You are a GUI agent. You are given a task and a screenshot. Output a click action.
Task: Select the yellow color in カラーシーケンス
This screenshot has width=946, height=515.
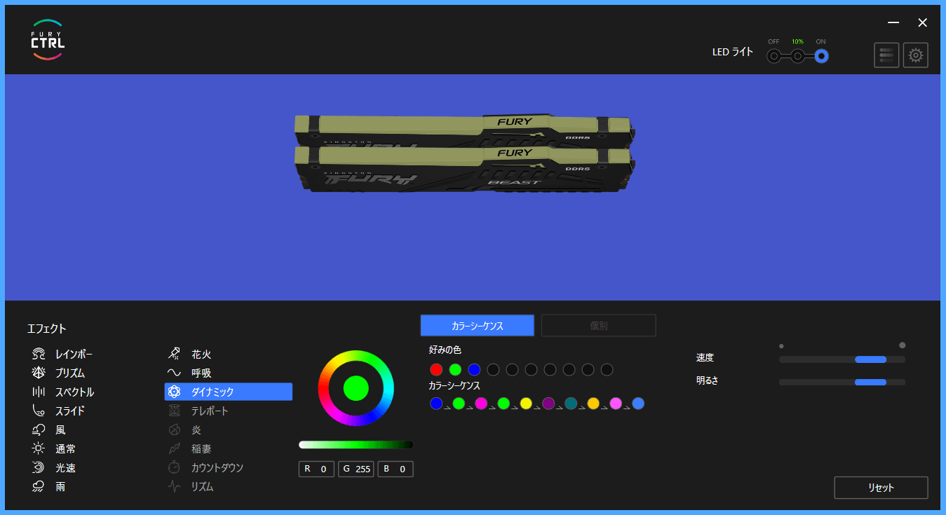[x=526, y=404]
